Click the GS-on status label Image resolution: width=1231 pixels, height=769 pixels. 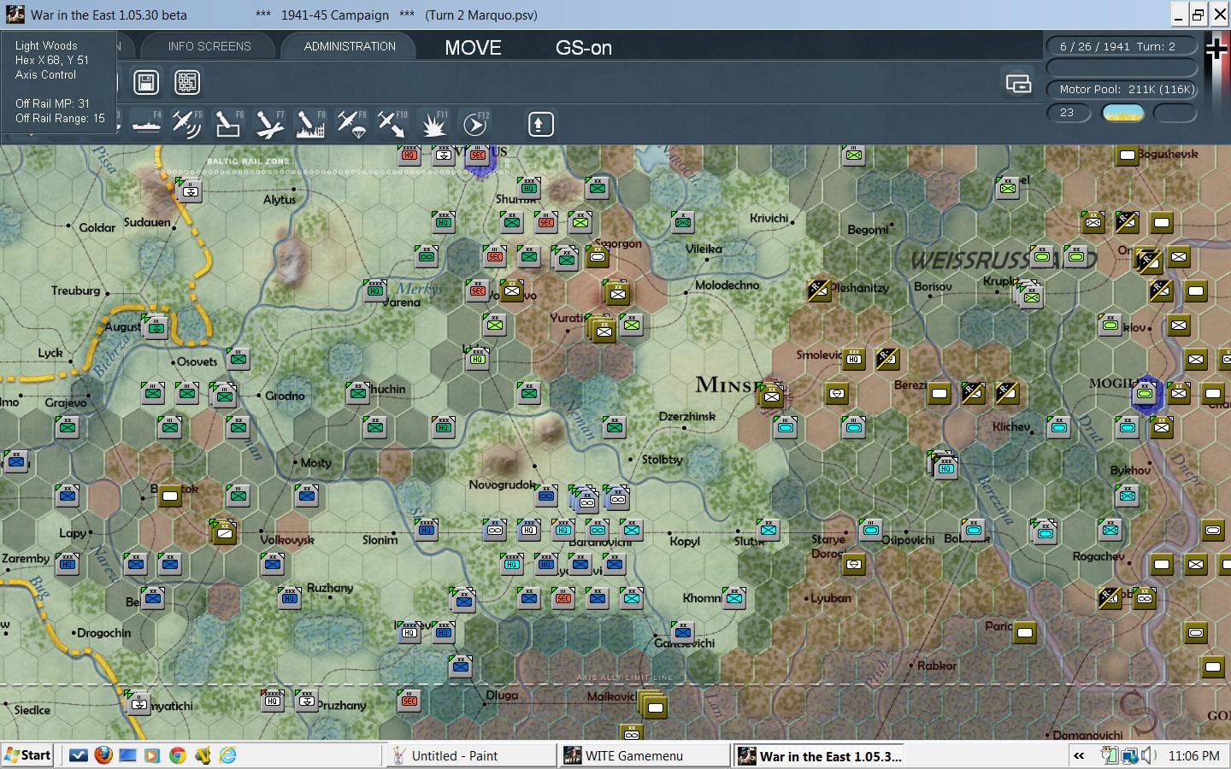584,48
